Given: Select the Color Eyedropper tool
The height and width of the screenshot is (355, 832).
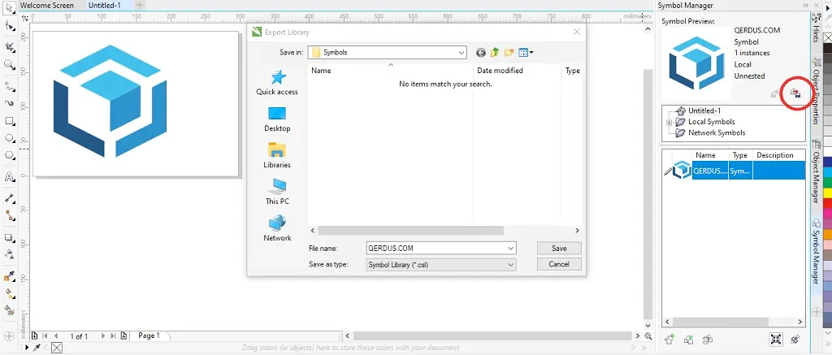Looking at the screenshot, I should pyautogui.click(x=9, y=276).
